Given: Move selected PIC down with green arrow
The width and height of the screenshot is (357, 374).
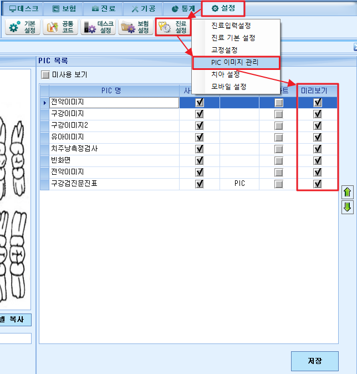Looking at the screenshot, I should [x=347, y=208].
